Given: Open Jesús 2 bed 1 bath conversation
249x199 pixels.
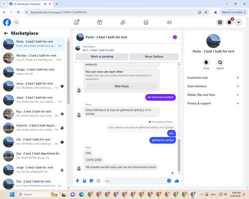Looking at the screenshot, I should click(x=33, y=86).
